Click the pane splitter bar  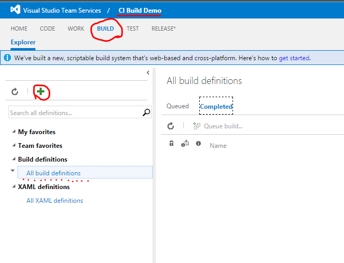coord(154,165)
